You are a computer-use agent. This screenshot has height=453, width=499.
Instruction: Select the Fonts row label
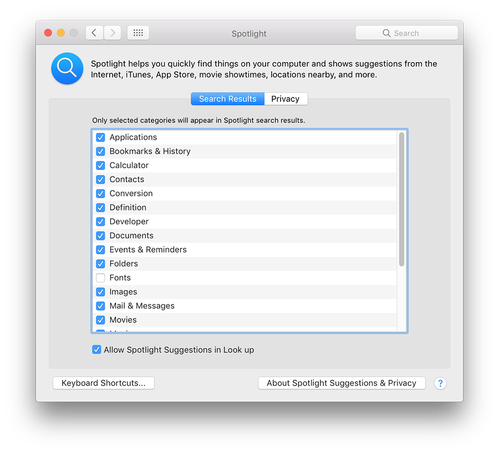(x=120, y=278)
